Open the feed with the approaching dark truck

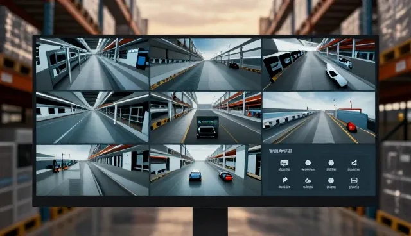(x=205, y=117)
